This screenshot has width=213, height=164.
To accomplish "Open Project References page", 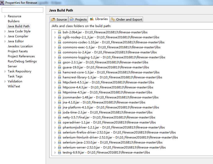I will tap(21, 56).
